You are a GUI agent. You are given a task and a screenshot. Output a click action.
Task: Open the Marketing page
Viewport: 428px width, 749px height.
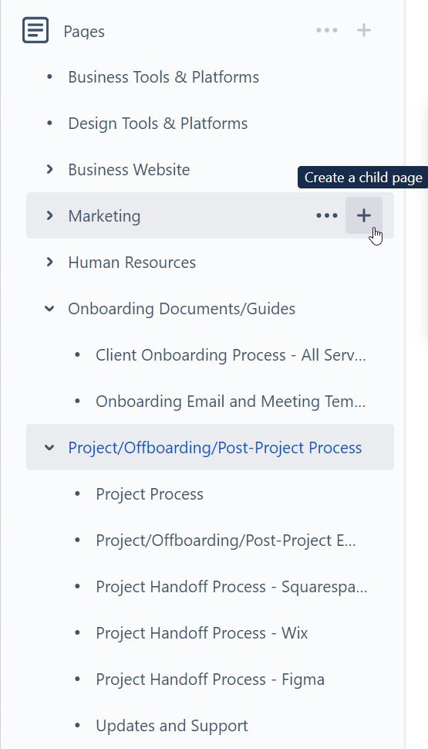point(104,216)
